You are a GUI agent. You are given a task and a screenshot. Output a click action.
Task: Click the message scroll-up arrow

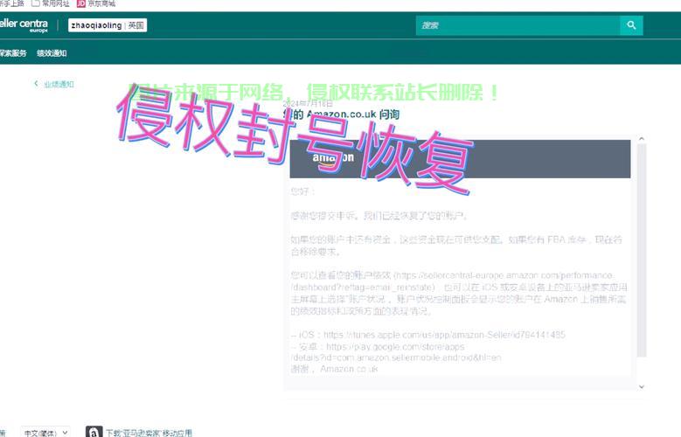[642, 139]
